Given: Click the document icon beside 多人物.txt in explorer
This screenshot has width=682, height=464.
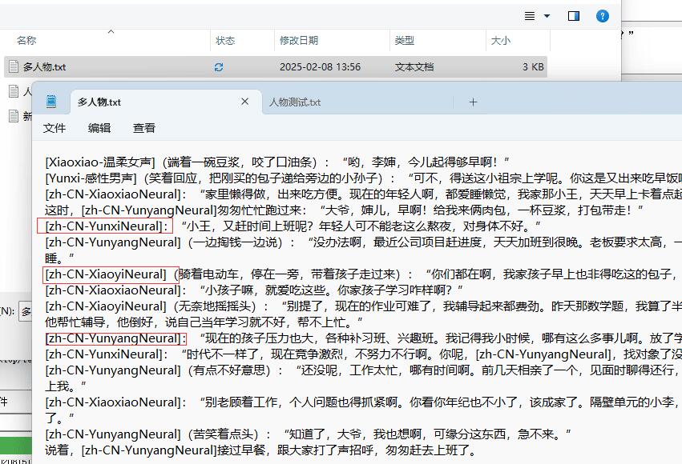Looking at the screenshot, I should [14, 66].
